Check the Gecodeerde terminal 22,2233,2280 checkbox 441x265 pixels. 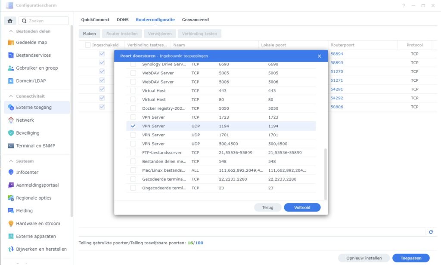133,179
